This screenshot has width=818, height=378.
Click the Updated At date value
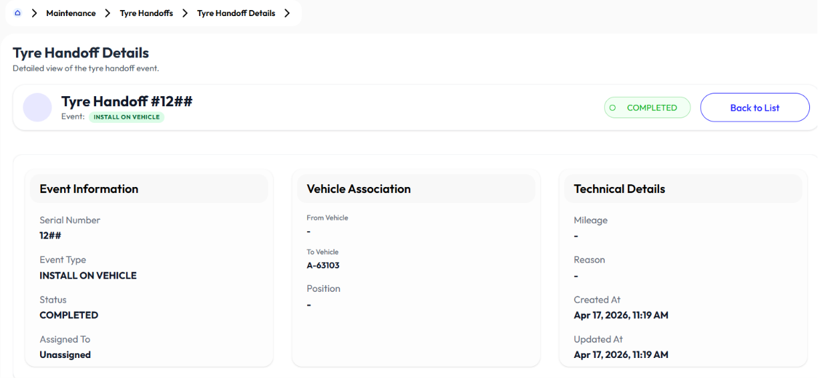point(621,355)
